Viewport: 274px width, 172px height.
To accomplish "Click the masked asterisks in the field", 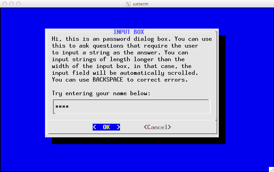I will point(62,107).
